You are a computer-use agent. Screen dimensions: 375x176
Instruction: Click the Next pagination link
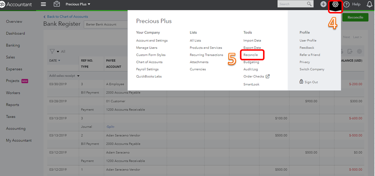pyautogui.click(x=346, y=37)
